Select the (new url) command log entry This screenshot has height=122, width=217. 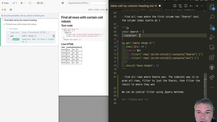tap(31, 33)
